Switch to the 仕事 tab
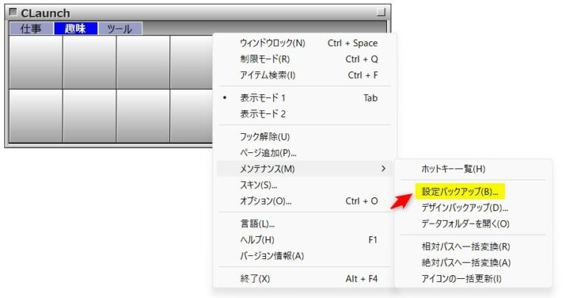Image resolution: width=566 pixels, height=298 pixels. click(32, 29)
